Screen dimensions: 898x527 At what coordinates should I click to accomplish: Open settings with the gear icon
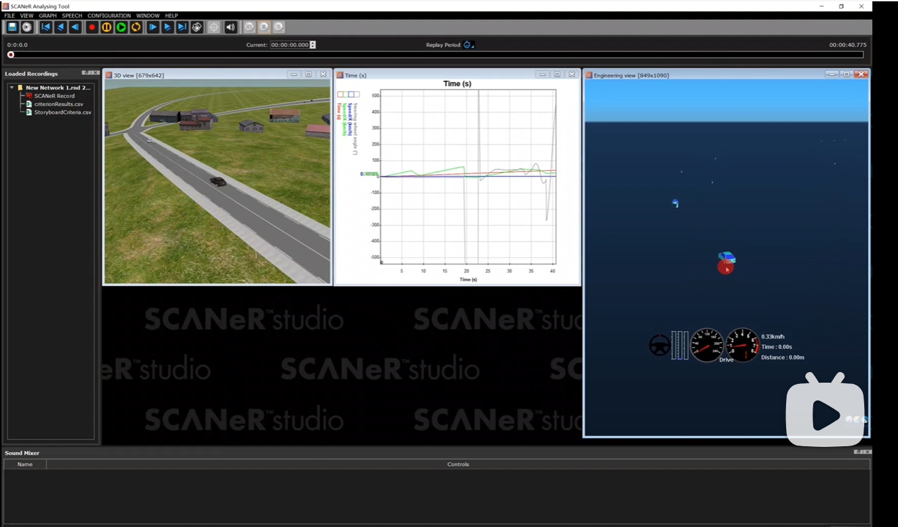click(26, 27)
